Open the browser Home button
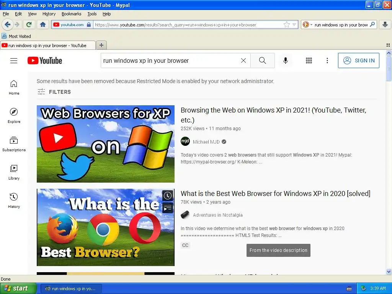The height and width of the screenshot is (294, 392). point(43,24)
